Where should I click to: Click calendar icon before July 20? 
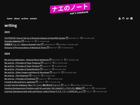pyautogui.click(x=37, y=82)
